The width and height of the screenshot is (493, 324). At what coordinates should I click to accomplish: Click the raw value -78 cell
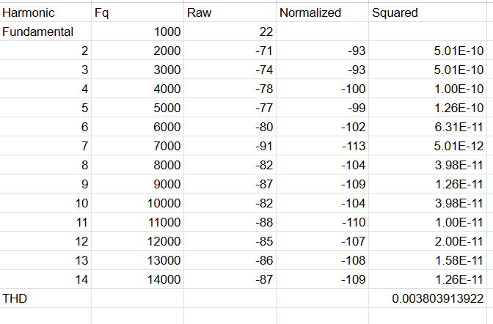(x=230, y=89)
